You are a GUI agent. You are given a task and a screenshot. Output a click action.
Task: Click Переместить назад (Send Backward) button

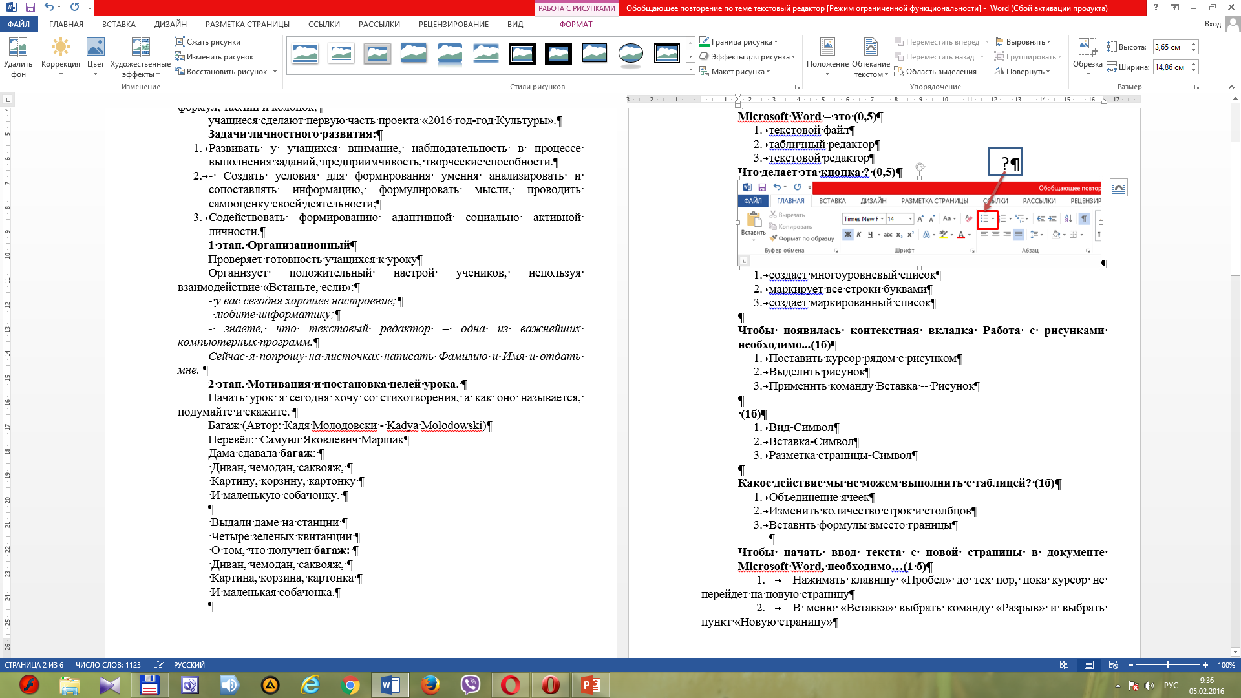tap(935, 57)
